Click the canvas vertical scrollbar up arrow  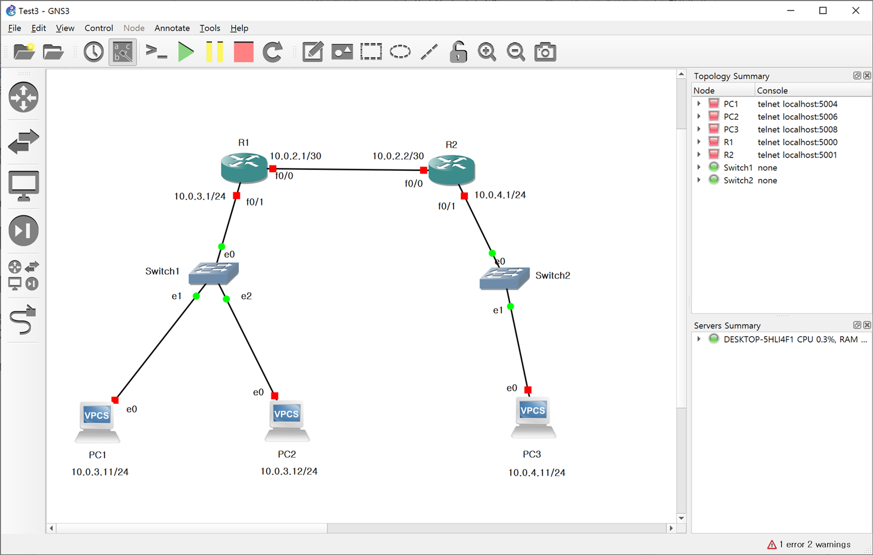click(x=681, y=74)
